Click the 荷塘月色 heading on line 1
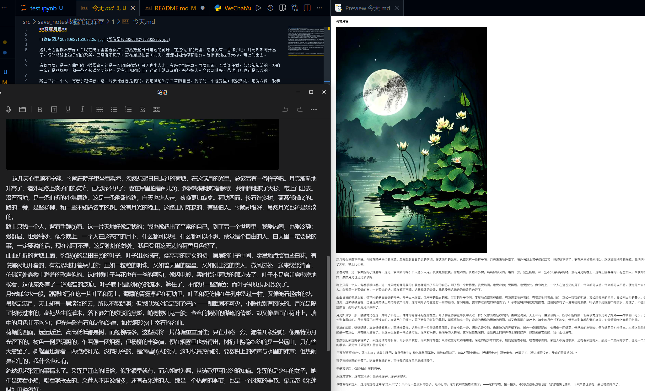The height and width of the screenshot is (391, 645). click(53, 29)
